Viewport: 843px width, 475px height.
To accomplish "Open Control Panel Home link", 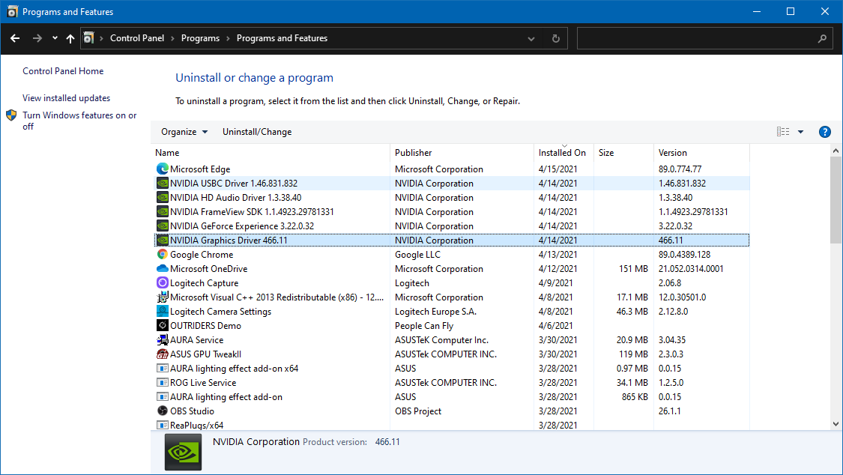I will [63, 71].
